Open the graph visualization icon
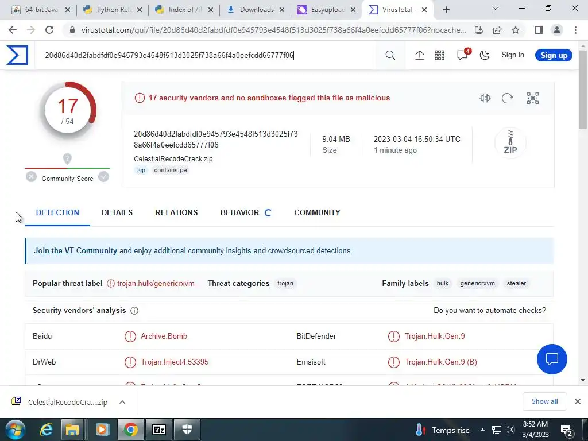This screenshot has width=588, height=441. point(532,98)
